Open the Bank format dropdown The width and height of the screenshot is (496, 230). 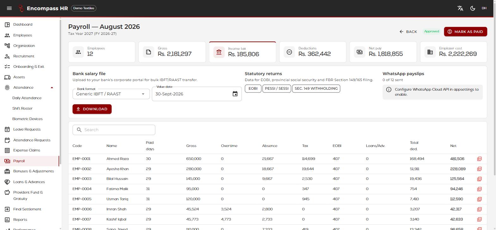coord(111,94)
